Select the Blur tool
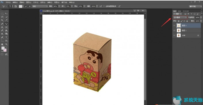203x105 pixels. (2, 34)
